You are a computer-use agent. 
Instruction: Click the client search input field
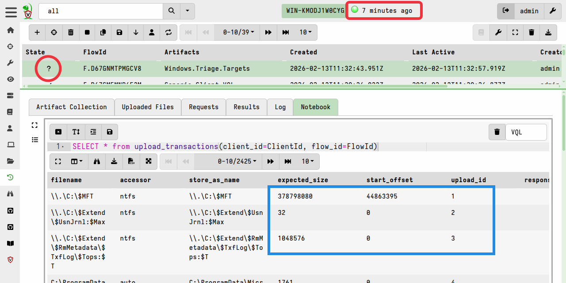[101, 11]
